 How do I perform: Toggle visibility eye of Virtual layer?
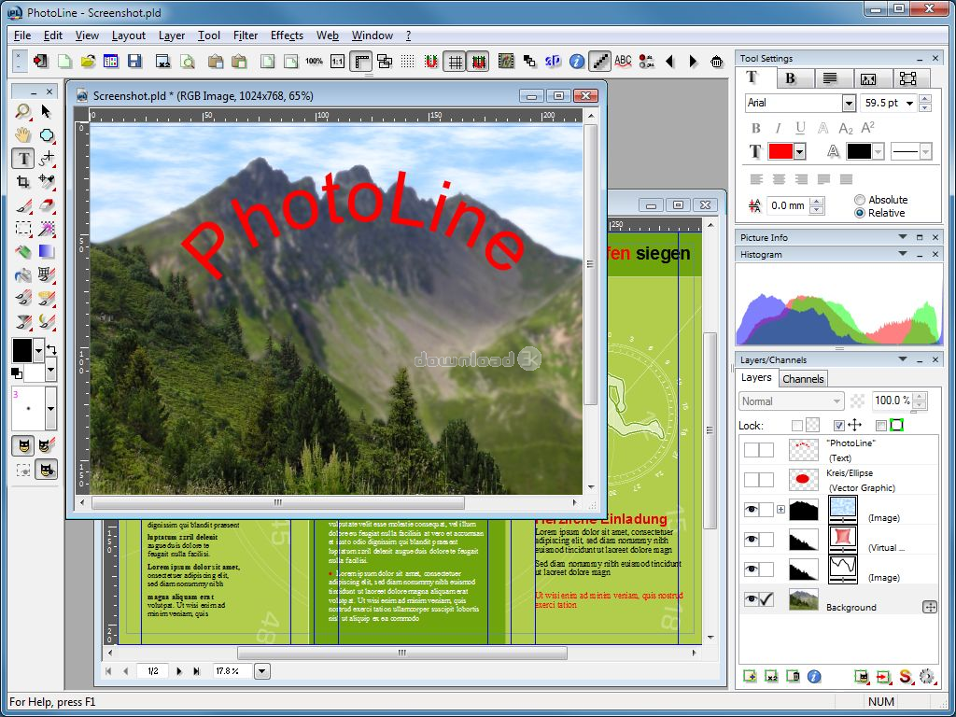[752, 540]
